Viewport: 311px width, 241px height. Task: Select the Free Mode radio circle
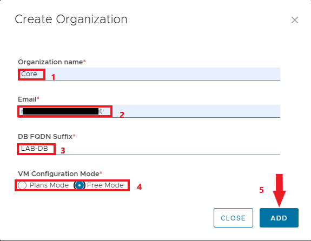point(80,185)
